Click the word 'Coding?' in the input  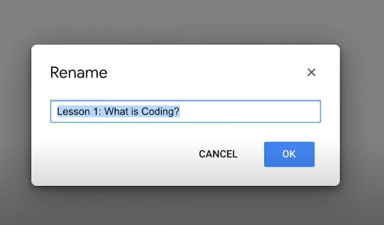point(160,112)
